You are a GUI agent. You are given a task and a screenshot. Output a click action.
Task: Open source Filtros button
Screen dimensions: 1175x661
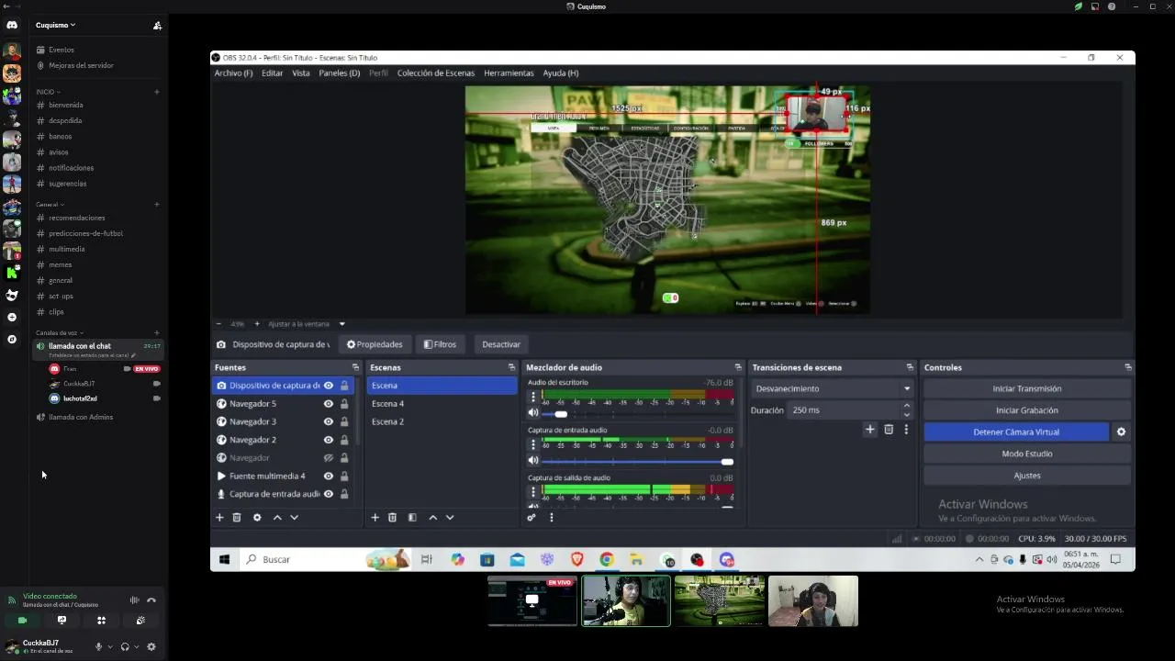coord(440,344)
